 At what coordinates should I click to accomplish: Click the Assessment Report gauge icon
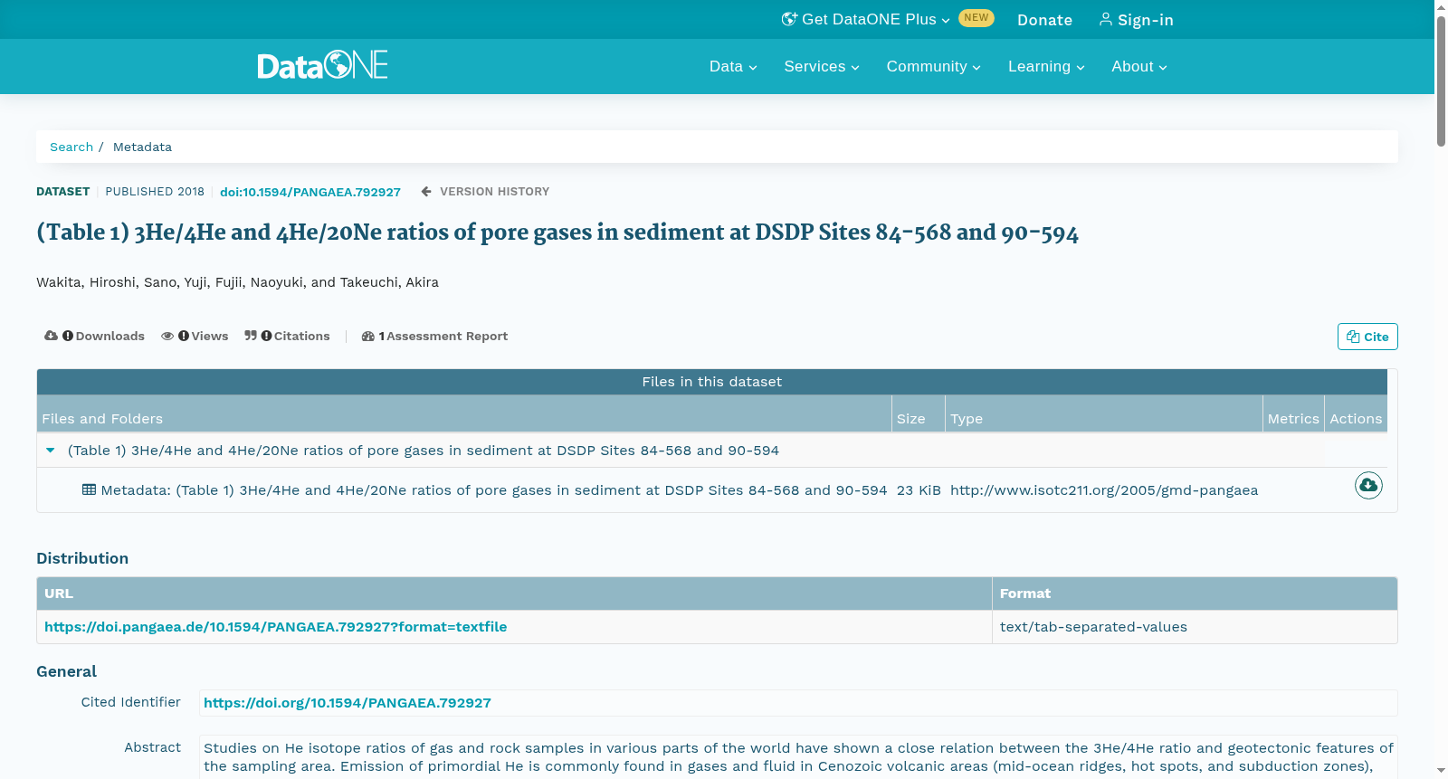tap(367, 337)
